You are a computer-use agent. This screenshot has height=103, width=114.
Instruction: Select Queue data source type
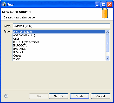(59, 56)
